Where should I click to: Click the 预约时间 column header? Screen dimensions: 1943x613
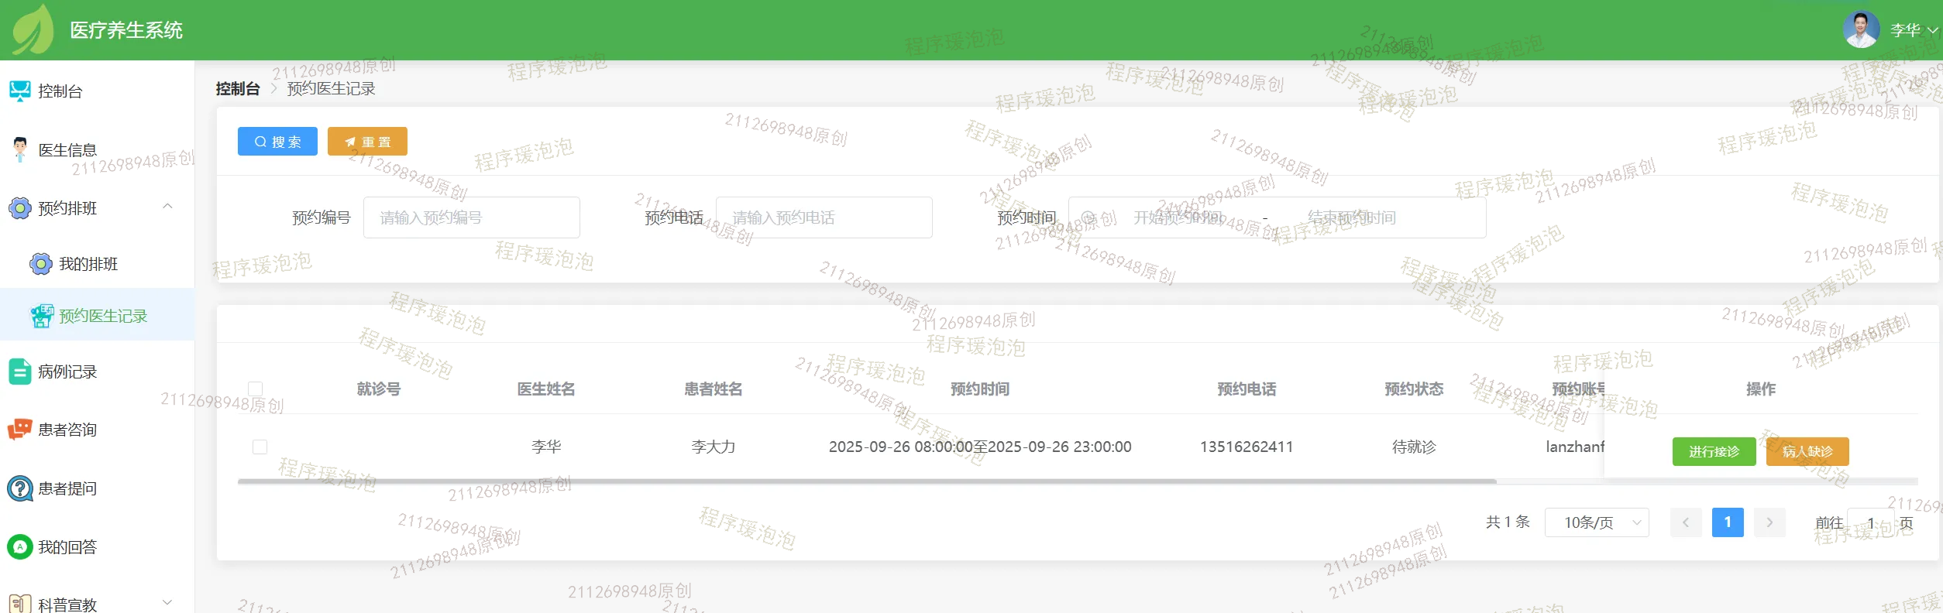(x=980, y=389)
